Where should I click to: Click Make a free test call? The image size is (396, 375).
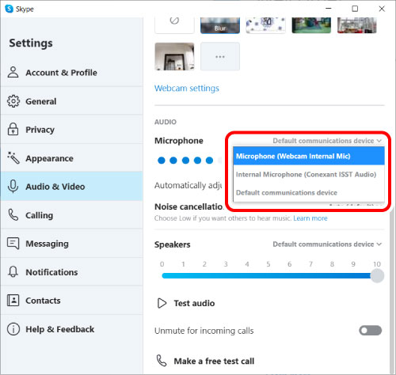pyautogui.click(x=214, y=361)
